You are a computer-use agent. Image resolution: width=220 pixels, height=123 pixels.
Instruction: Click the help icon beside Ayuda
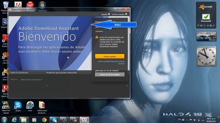point(109,14)
